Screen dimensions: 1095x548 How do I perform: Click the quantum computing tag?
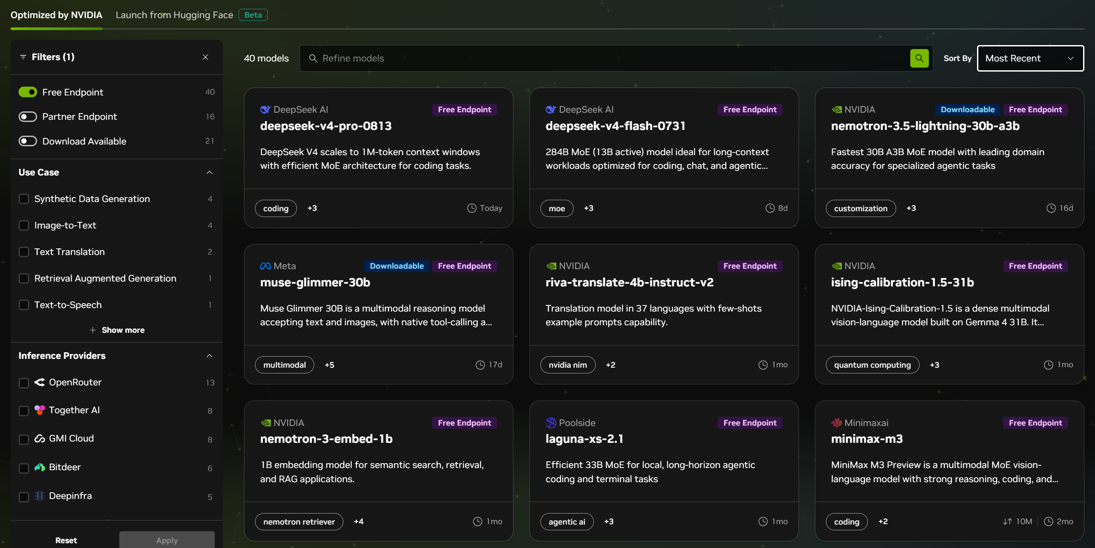coord(872,365)
